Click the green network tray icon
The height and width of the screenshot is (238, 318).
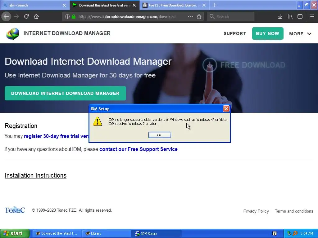[289, 233]
